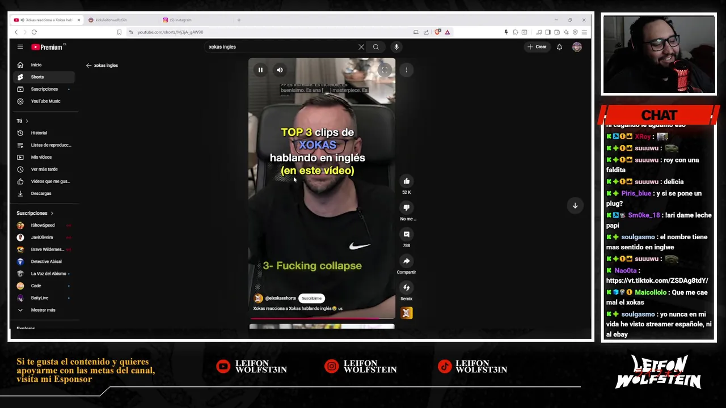Share the Short via Compartir icon
The height and width of the screenshot is (408, 726).
tap(406, 261)
